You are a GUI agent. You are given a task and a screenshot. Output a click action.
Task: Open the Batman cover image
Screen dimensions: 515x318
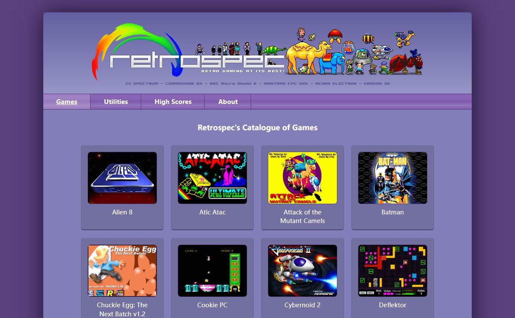[x=393, y=178]
